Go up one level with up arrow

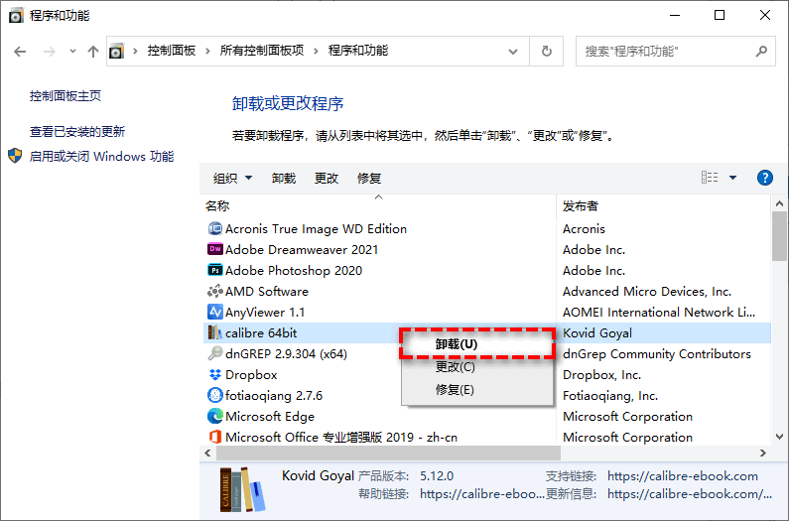tap(92, 51)
